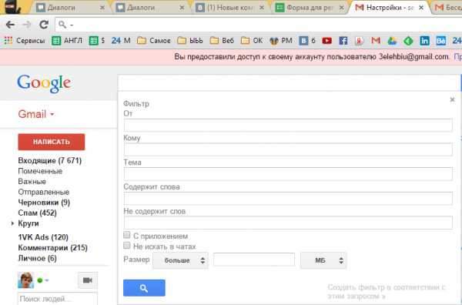Image resolution: width=462 pixels, height=305 pixels.
Task: Click the Gmail search box
Action: click(289, 83)
